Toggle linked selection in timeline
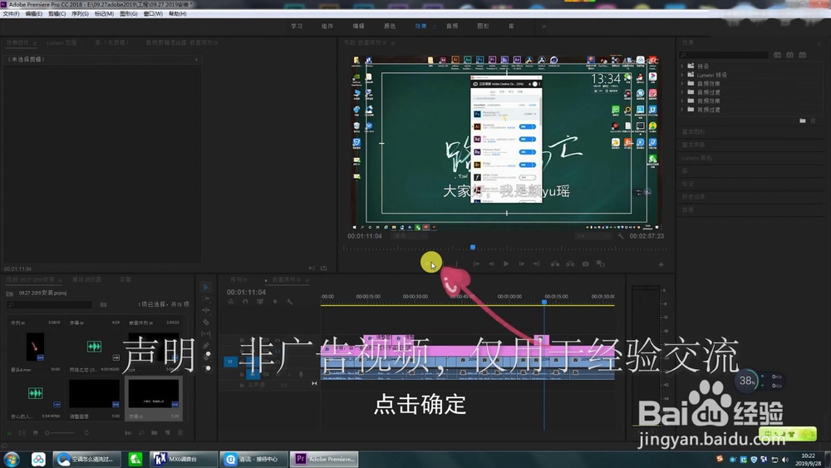Screen dimensions: 831x468 pos(259,302)
